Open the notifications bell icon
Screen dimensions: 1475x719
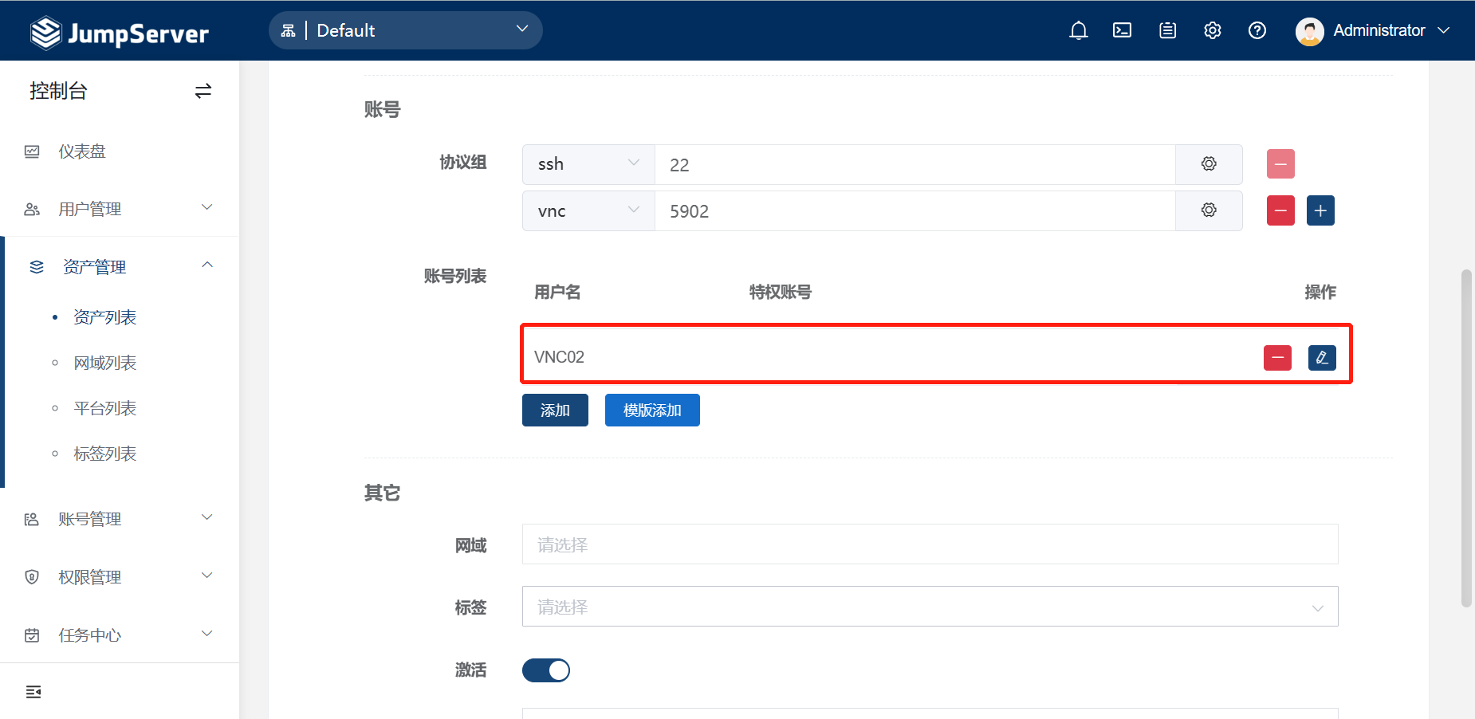coord(1079,30)
